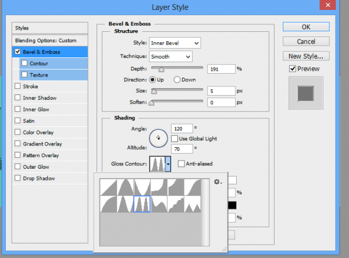Image resolution: width=349 pixels, height=258 pixels.
Task: Enable the Use Global Light checkbox
Action: 174,139
